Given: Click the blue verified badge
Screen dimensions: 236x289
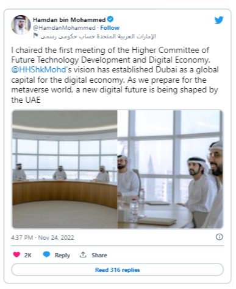Looking at the screenshot, I should [x=110, y=19].
